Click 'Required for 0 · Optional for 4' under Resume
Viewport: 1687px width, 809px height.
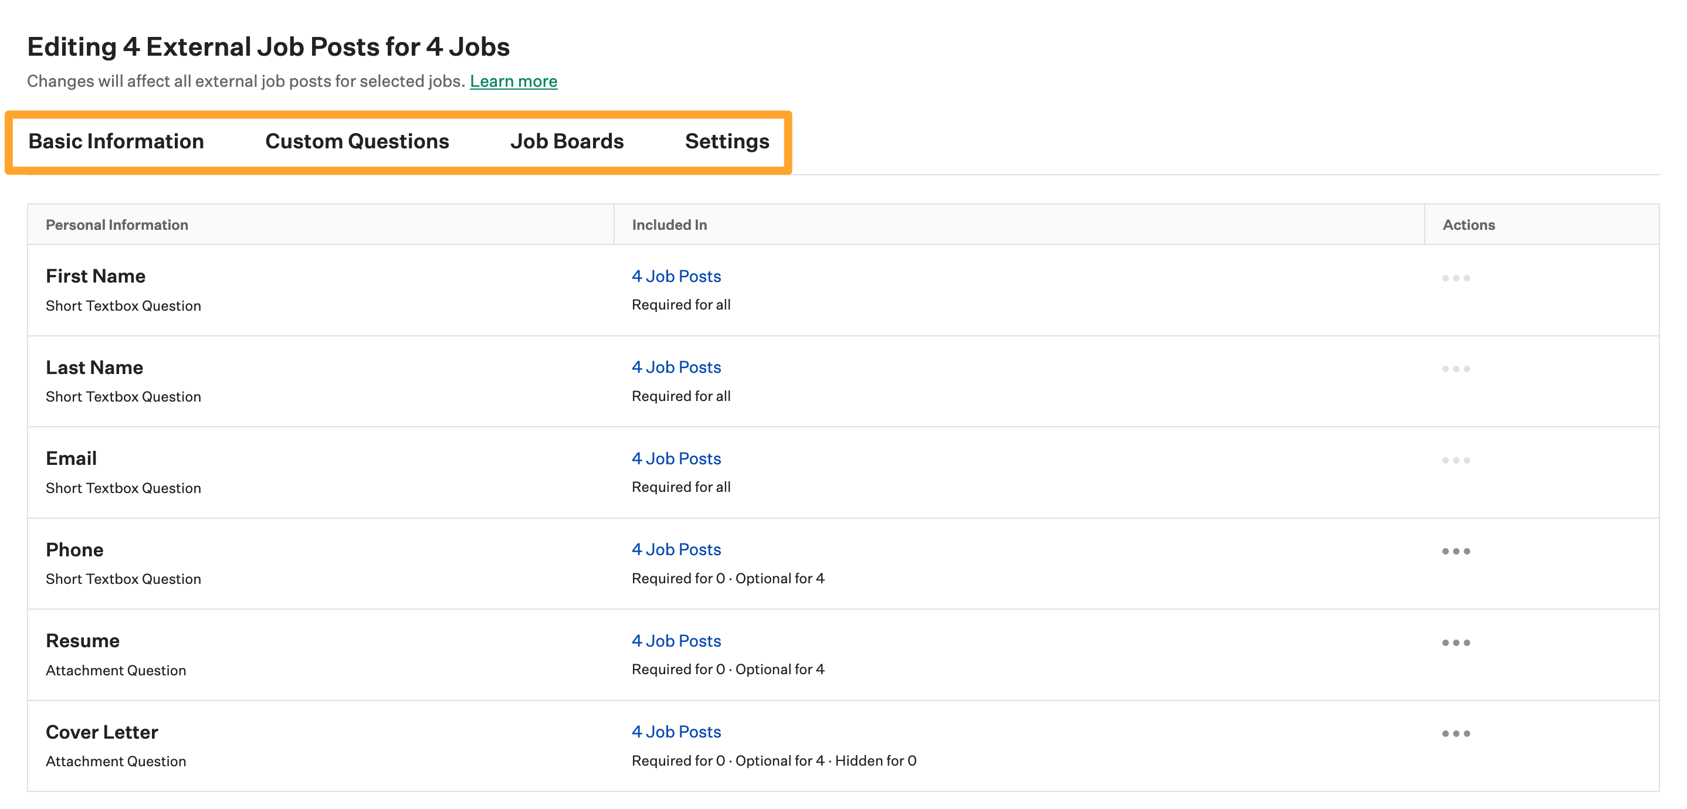[727, 669]
